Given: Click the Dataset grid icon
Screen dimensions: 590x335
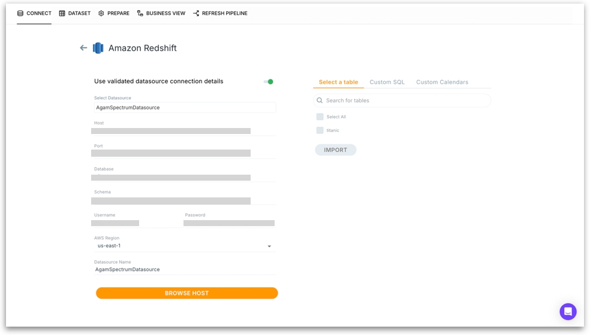Looking at the screenshot, I should [62, 13].
